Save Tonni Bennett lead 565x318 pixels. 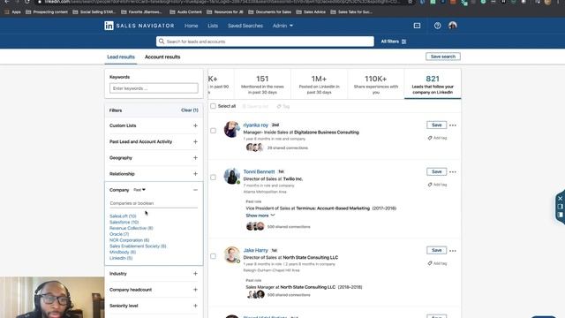(x=436, y=172)
